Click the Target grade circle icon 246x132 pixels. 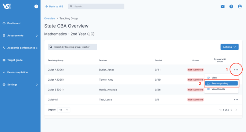[x=4, y=60]
